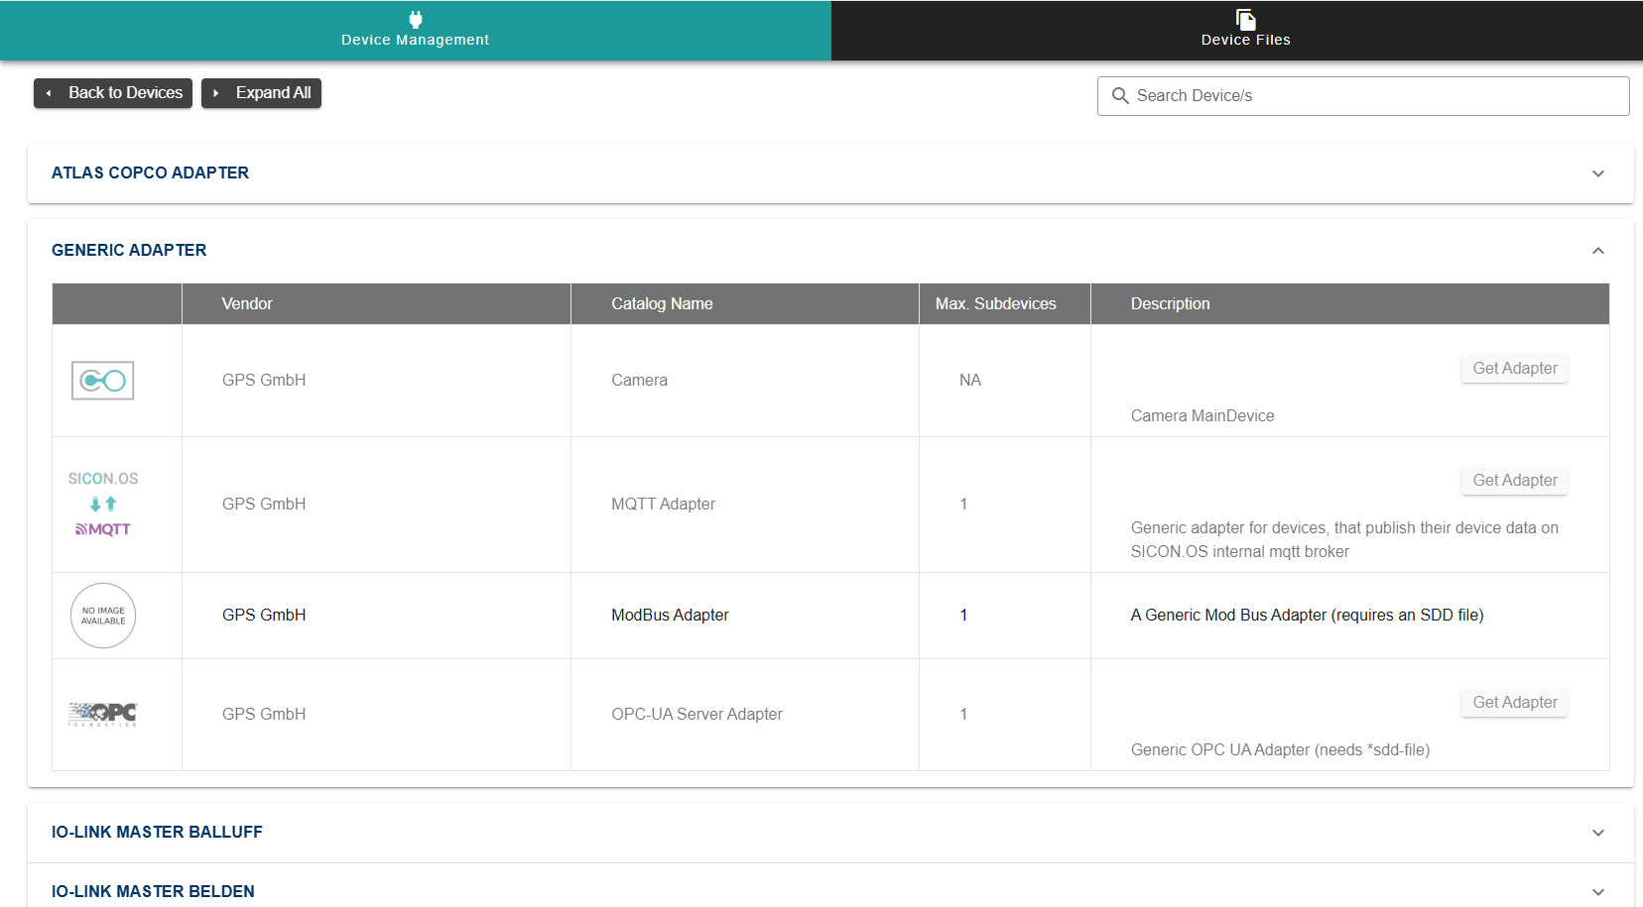Expand the IO-Link Master Belden section
The width and height of the screenshot is (1643, 907).
pyautogui.click(x=1597, y=892)
